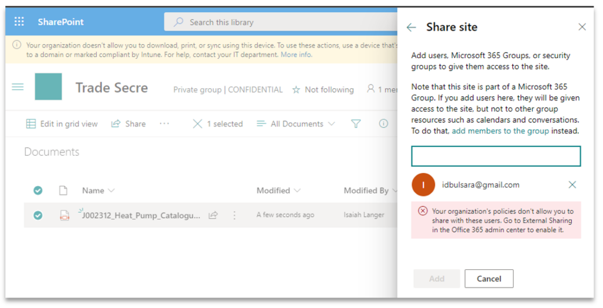Click the idbulsara@gmail.com avatar circle
The image size is (603, 308).
(423, 185)
